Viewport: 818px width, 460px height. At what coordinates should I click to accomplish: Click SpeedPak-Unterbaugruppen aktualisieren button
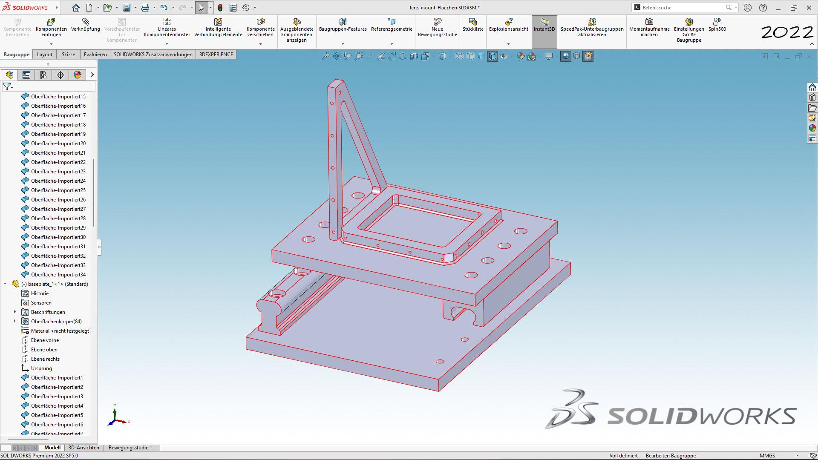click(592, 28)
